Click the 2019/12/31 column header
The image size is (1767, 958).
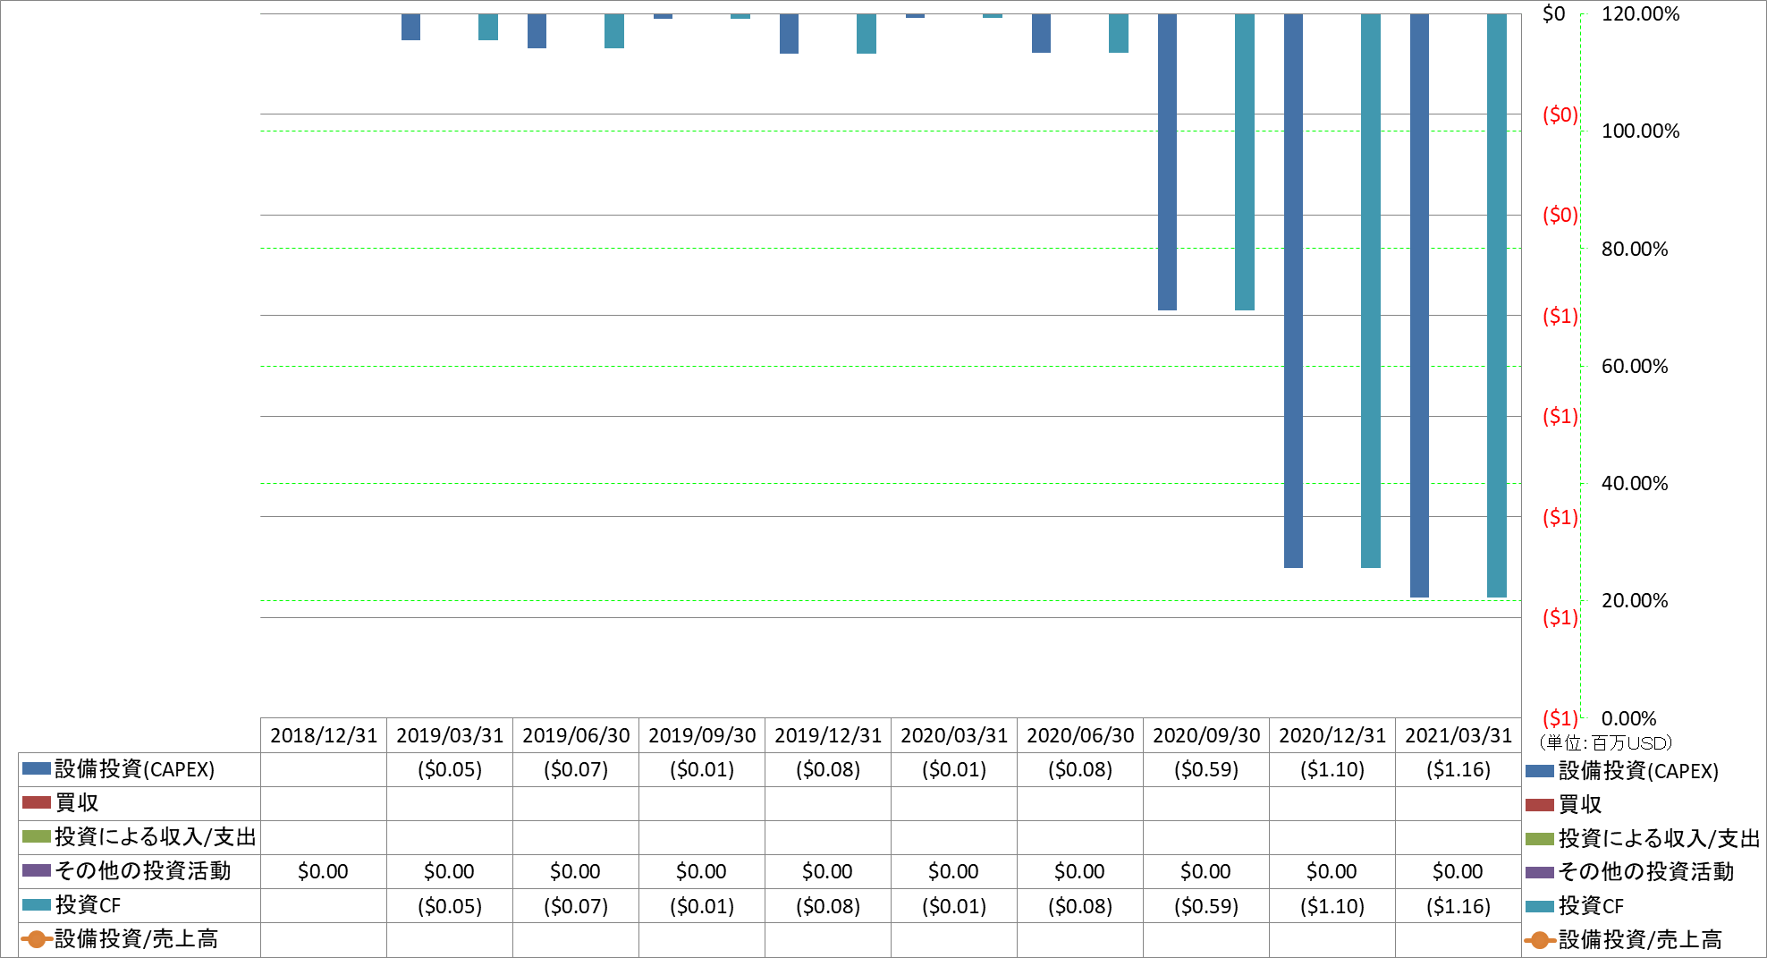point(828,735)
